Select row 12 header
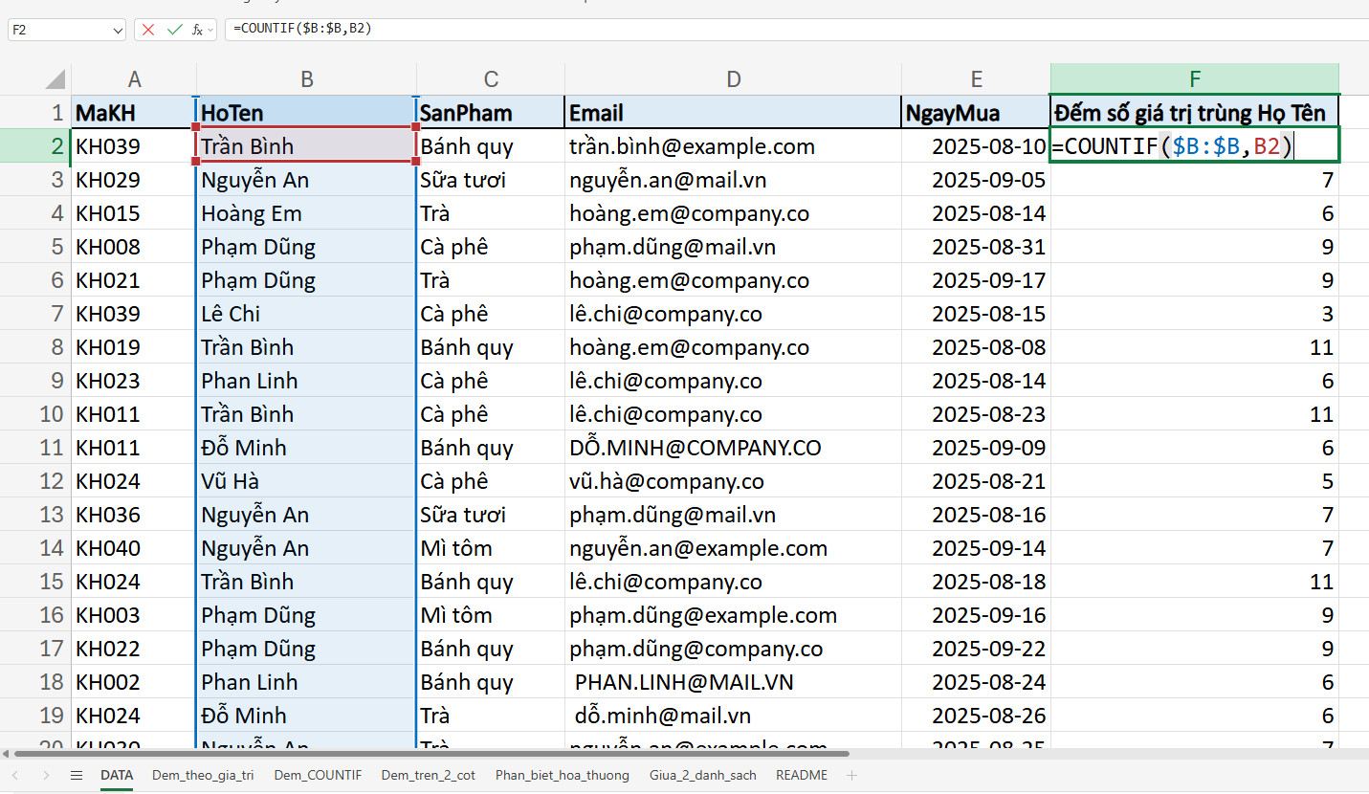1369x794 pixels. [x=35, y=481]
